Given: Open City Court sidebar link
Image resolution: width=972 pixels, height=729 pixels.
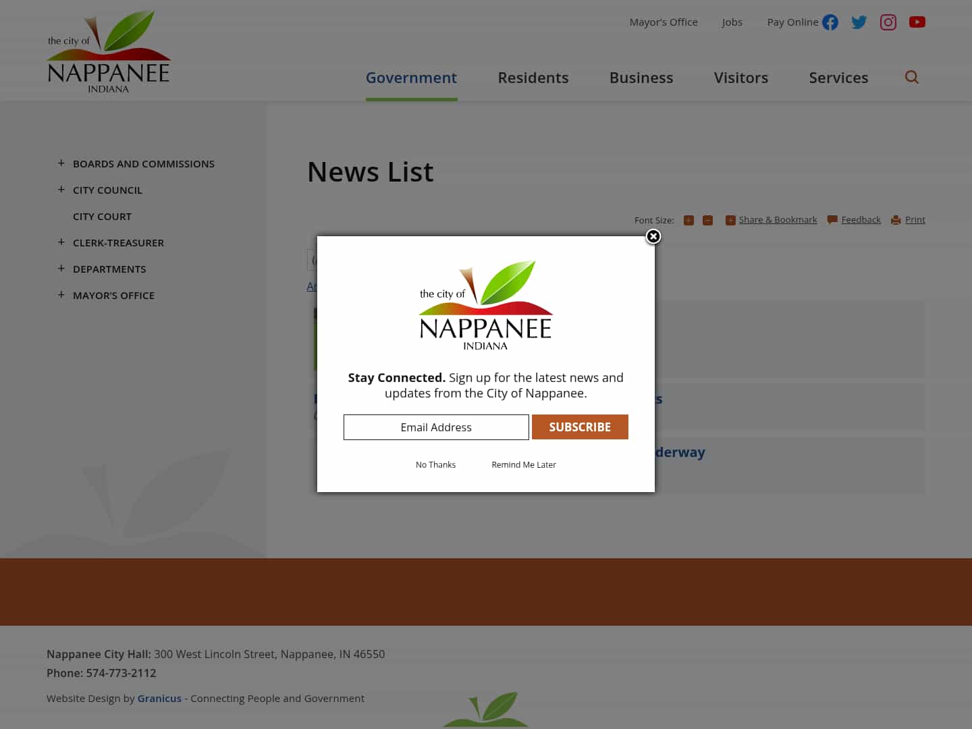Looking at the screenshot, I should 102,217.
